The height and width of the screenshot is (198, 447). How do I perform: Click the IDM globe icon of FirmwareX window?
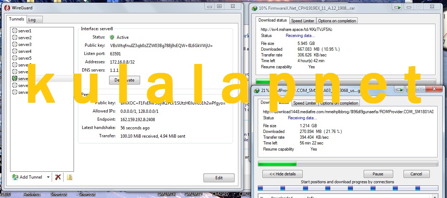(255, 8)
